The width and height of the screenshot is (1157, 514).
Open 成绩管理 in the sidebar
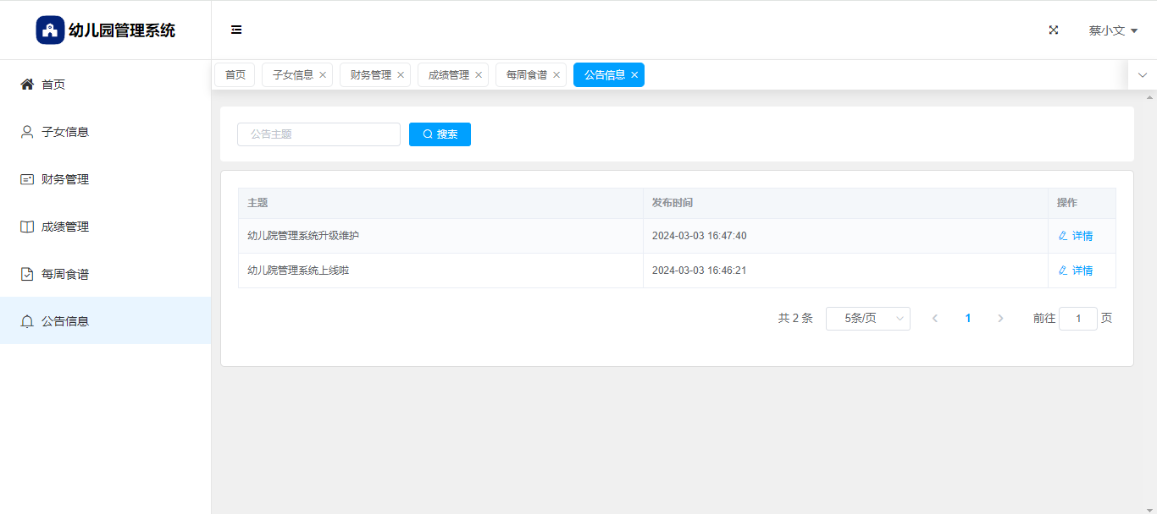[65, 227]
